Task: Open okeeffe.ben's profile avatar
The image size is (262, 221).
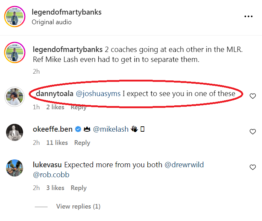Action: 15,132
